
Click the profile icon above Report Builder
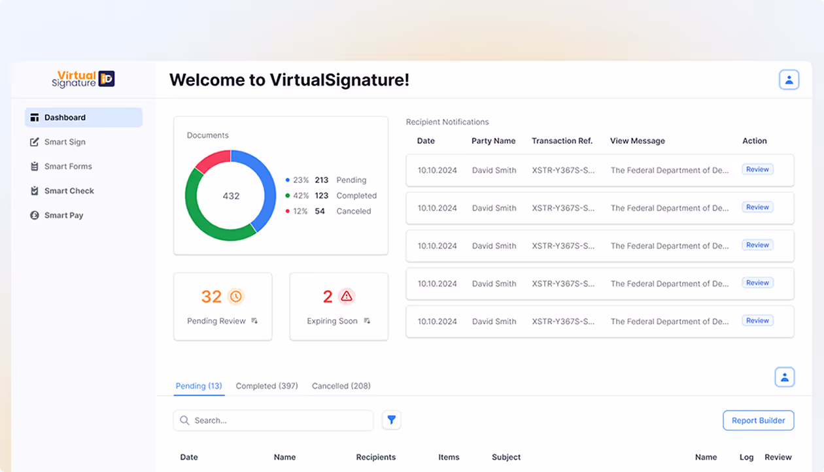point(785,377)
